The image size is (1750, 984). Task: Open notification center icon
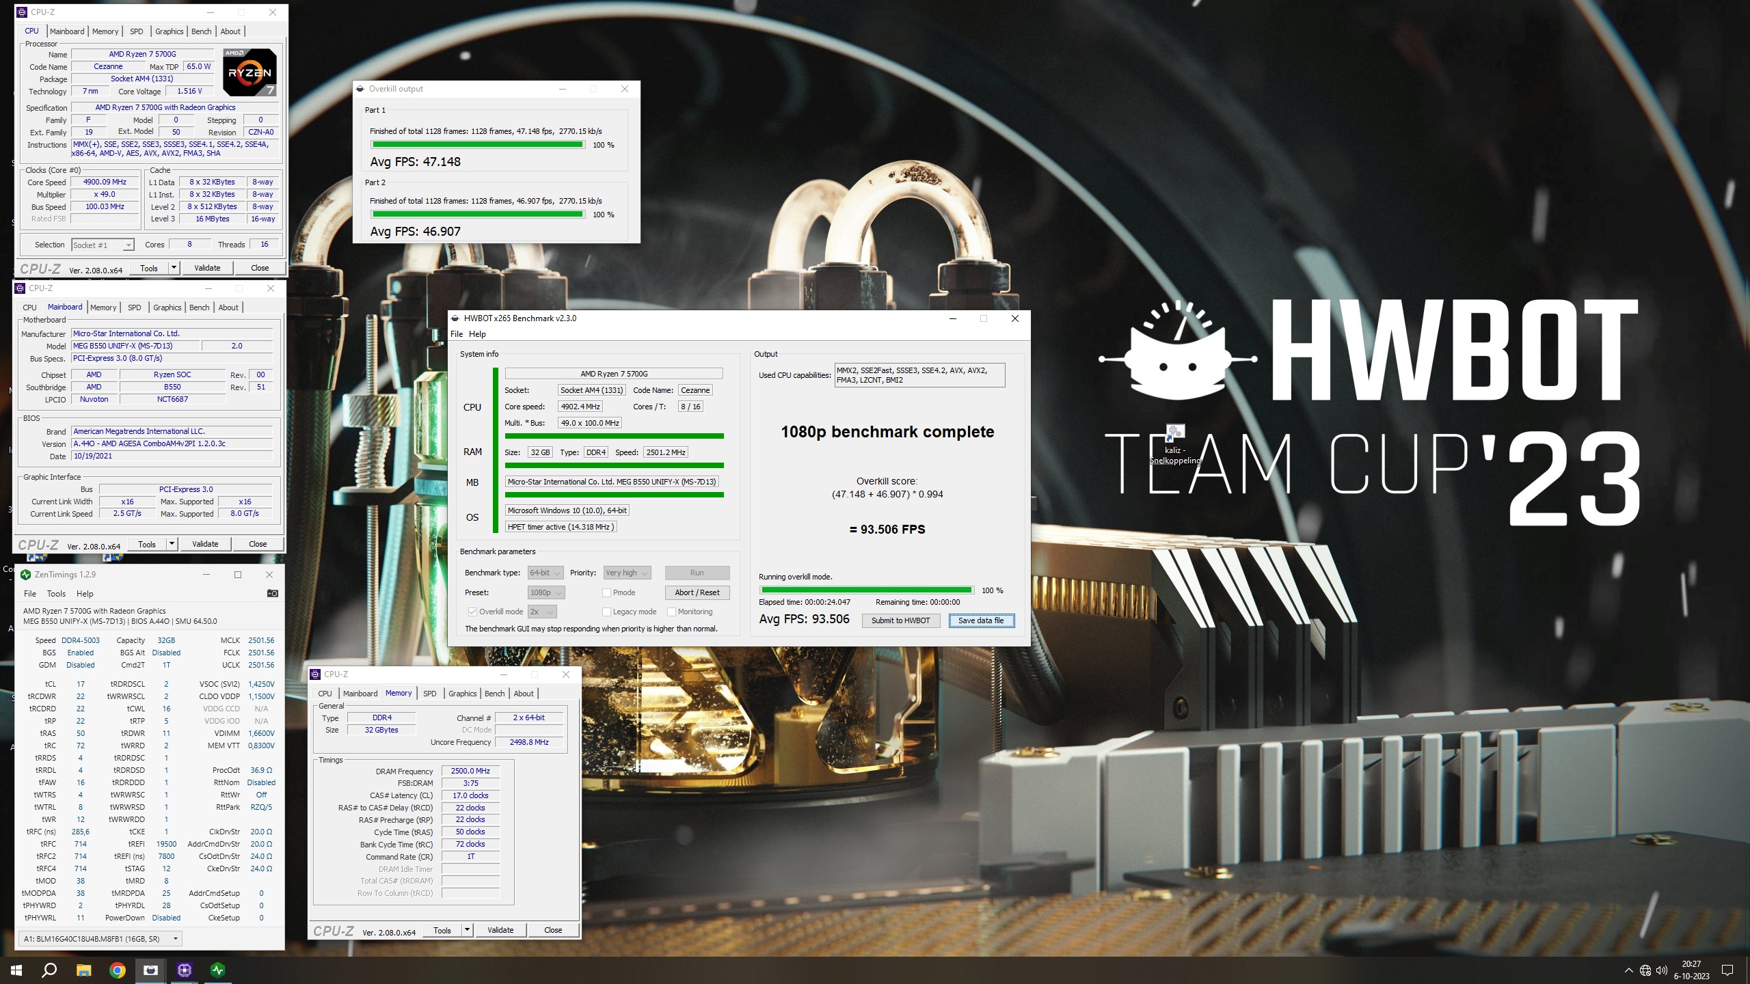(x=1727, y=970)
